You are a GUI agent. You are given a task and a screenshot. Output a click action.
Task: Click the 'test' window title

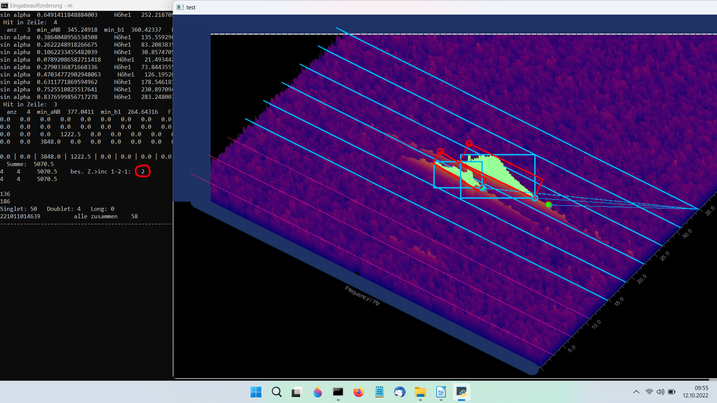click(x=191, y=7)
